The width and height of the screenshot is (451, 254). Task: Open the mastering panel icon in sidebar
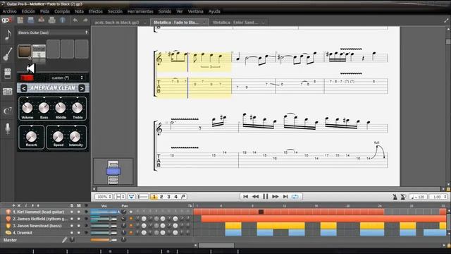[8, 92]
